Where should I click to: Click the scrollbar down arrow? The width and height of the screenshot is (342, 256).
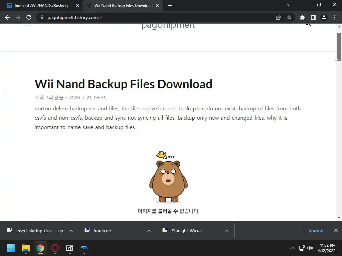click(x=339, y=218)
